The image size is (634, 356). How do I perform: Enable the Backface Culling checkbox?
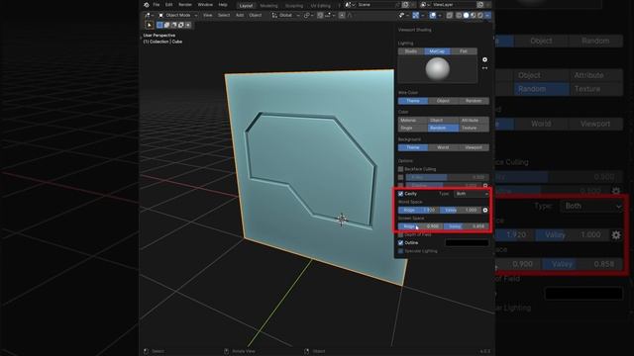400,169
